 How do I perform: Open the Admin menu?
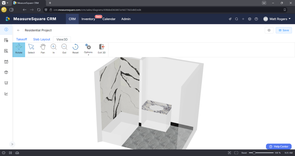[126, 19]
